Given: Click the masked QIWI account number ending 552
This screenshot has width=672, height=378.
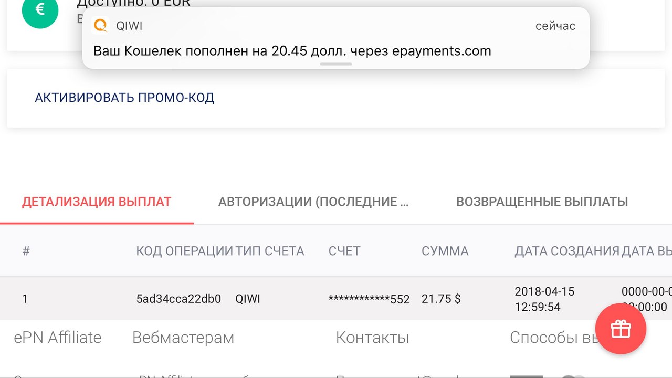Looking at the screenshot, I should tap(369, 299).
